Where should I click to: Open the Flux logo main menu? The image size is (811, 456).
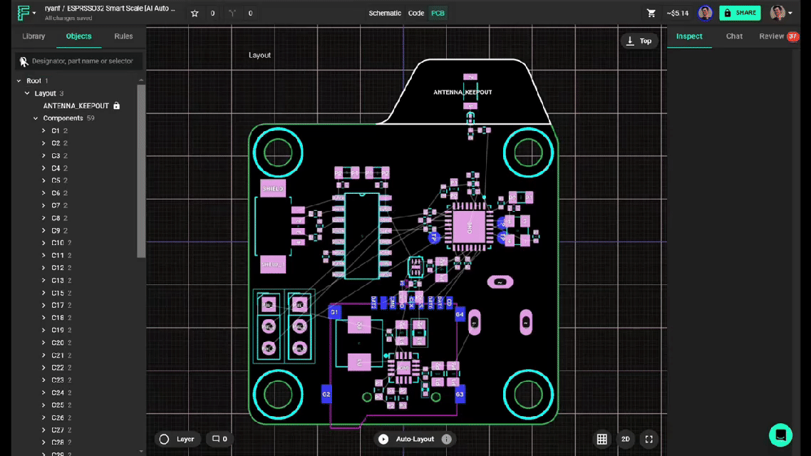(x=26, y=13)
